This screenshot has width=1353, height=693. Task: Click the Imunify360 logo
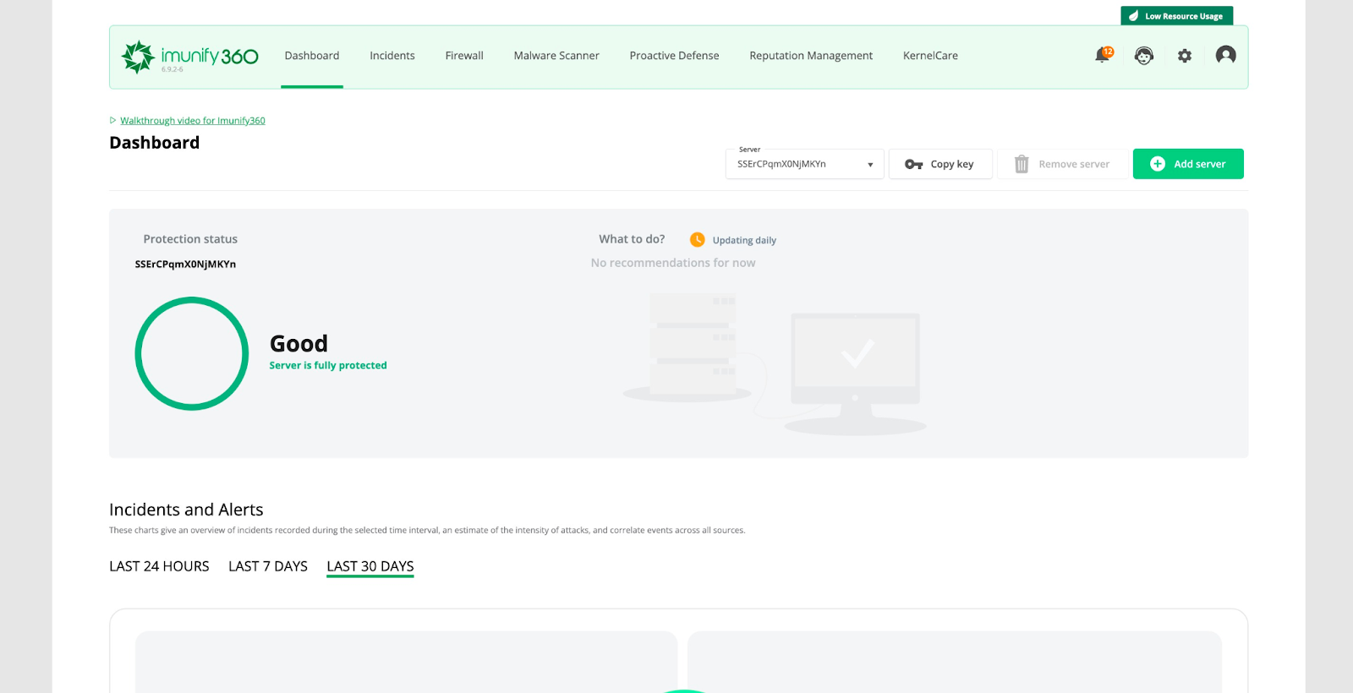[189, 57]
